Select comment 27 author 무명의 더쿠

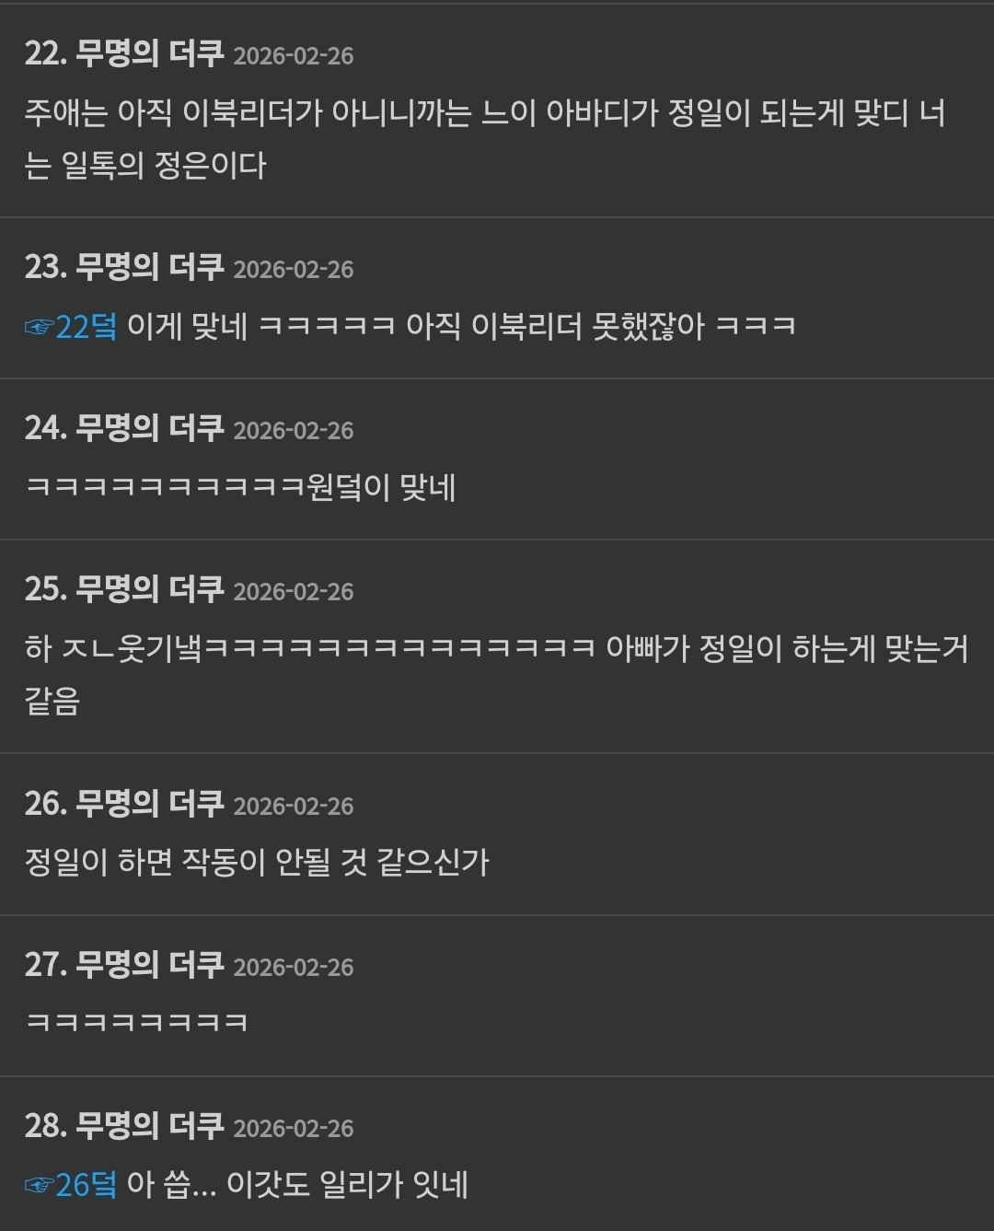(150, 965)
